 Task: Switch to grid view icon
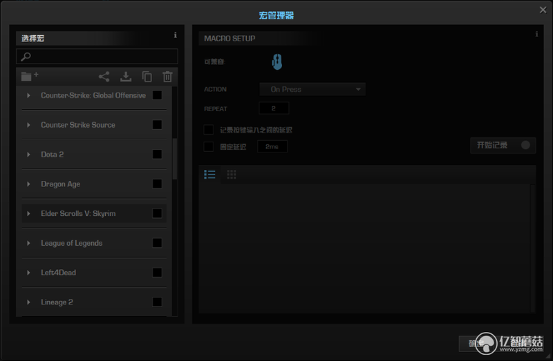[232, 175]
